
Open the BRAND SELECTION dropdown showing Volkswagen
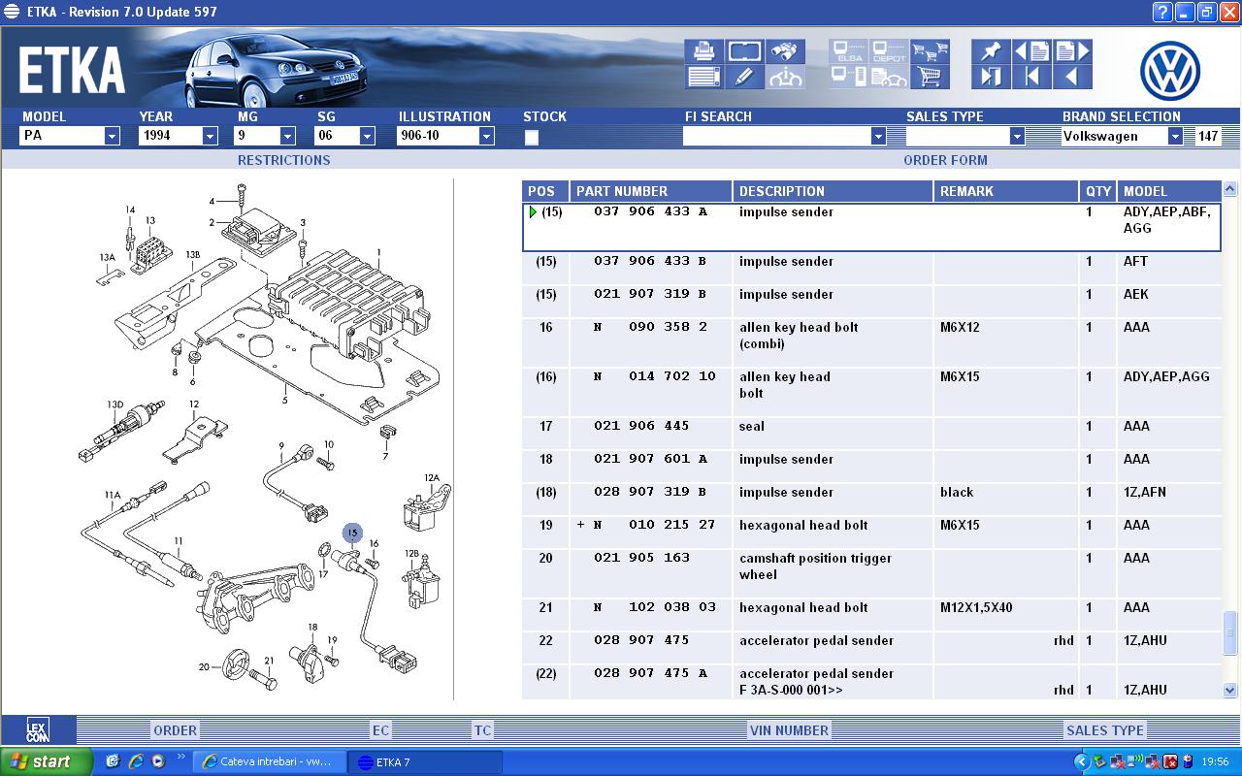tap(1175, 137)
